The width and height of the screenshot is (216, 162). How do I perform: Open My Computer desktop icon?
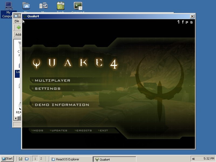pos(9,9)
